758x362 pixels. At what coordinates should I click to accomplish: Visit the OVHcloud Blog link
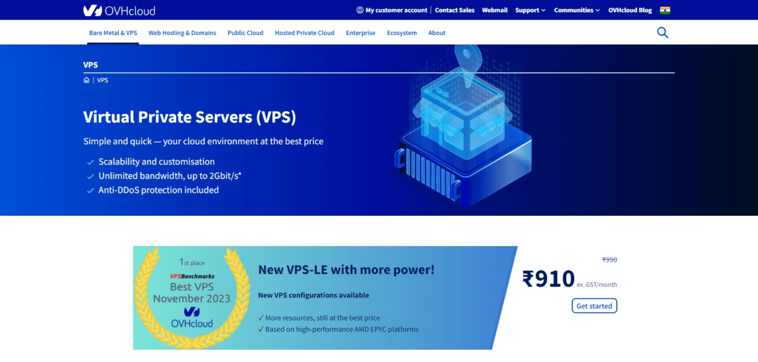pos(630,10)
